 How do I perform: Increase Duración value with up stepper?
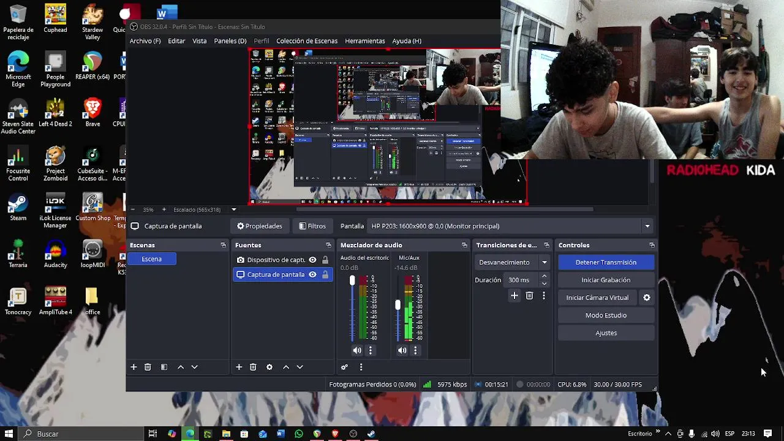coord(544,277)
